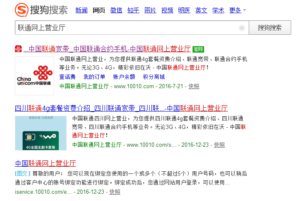This screenshot has height=201, width=298.
Task: Switch to the 英文 tab
Action: [x=201, y=10]
